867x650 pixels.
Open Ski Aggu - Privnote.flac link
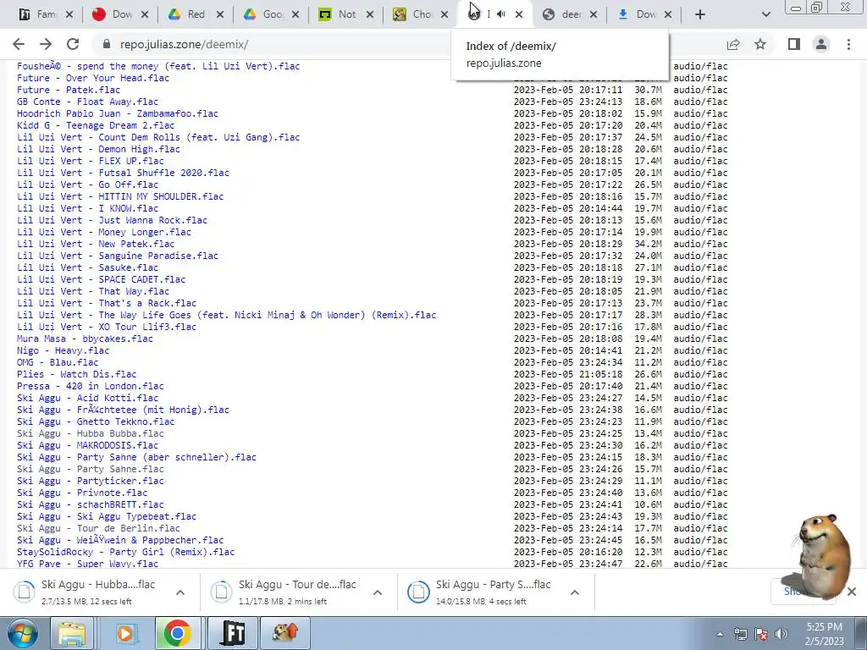click(x=82, y=493)
